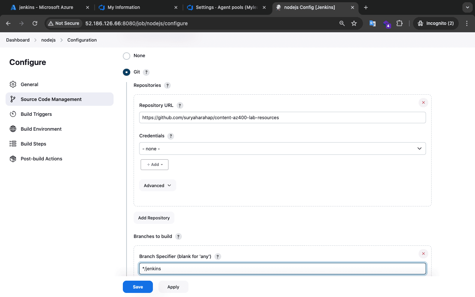Go to Build Environment section
Screen dimensions: 475x297
pyautogui.click(x=59, y=129)
